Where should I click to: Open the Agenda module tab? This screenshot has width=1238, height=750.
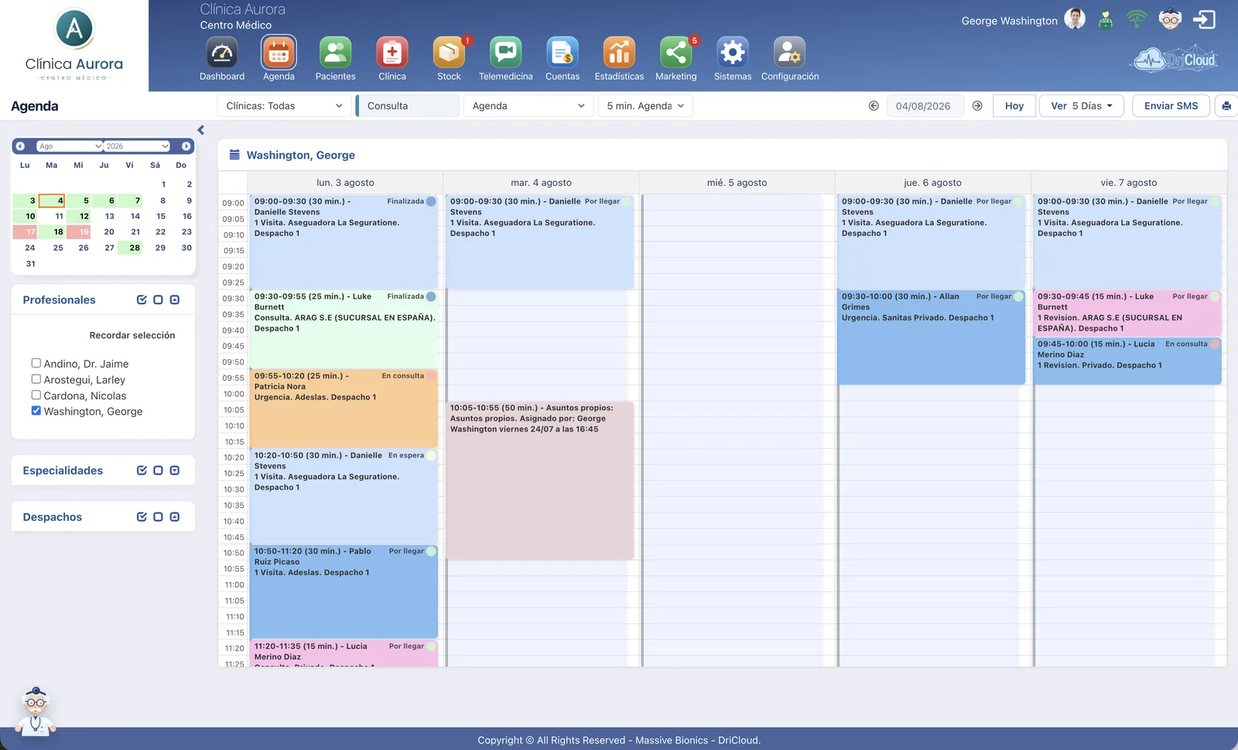pyautogui.click(x=279, y=59)
